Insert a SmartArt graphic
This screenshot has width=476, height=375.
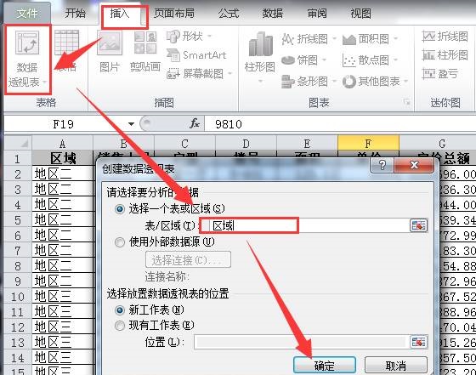(196, 55)
